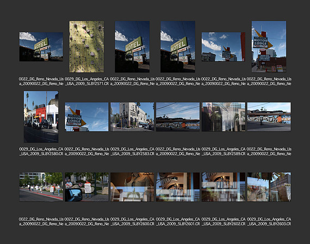The height and width of the screenshot is (244, 310).
Task: Click the caption text '_USA_2009_5L8Y2602.CR'
Action: (x=224, y=224)
